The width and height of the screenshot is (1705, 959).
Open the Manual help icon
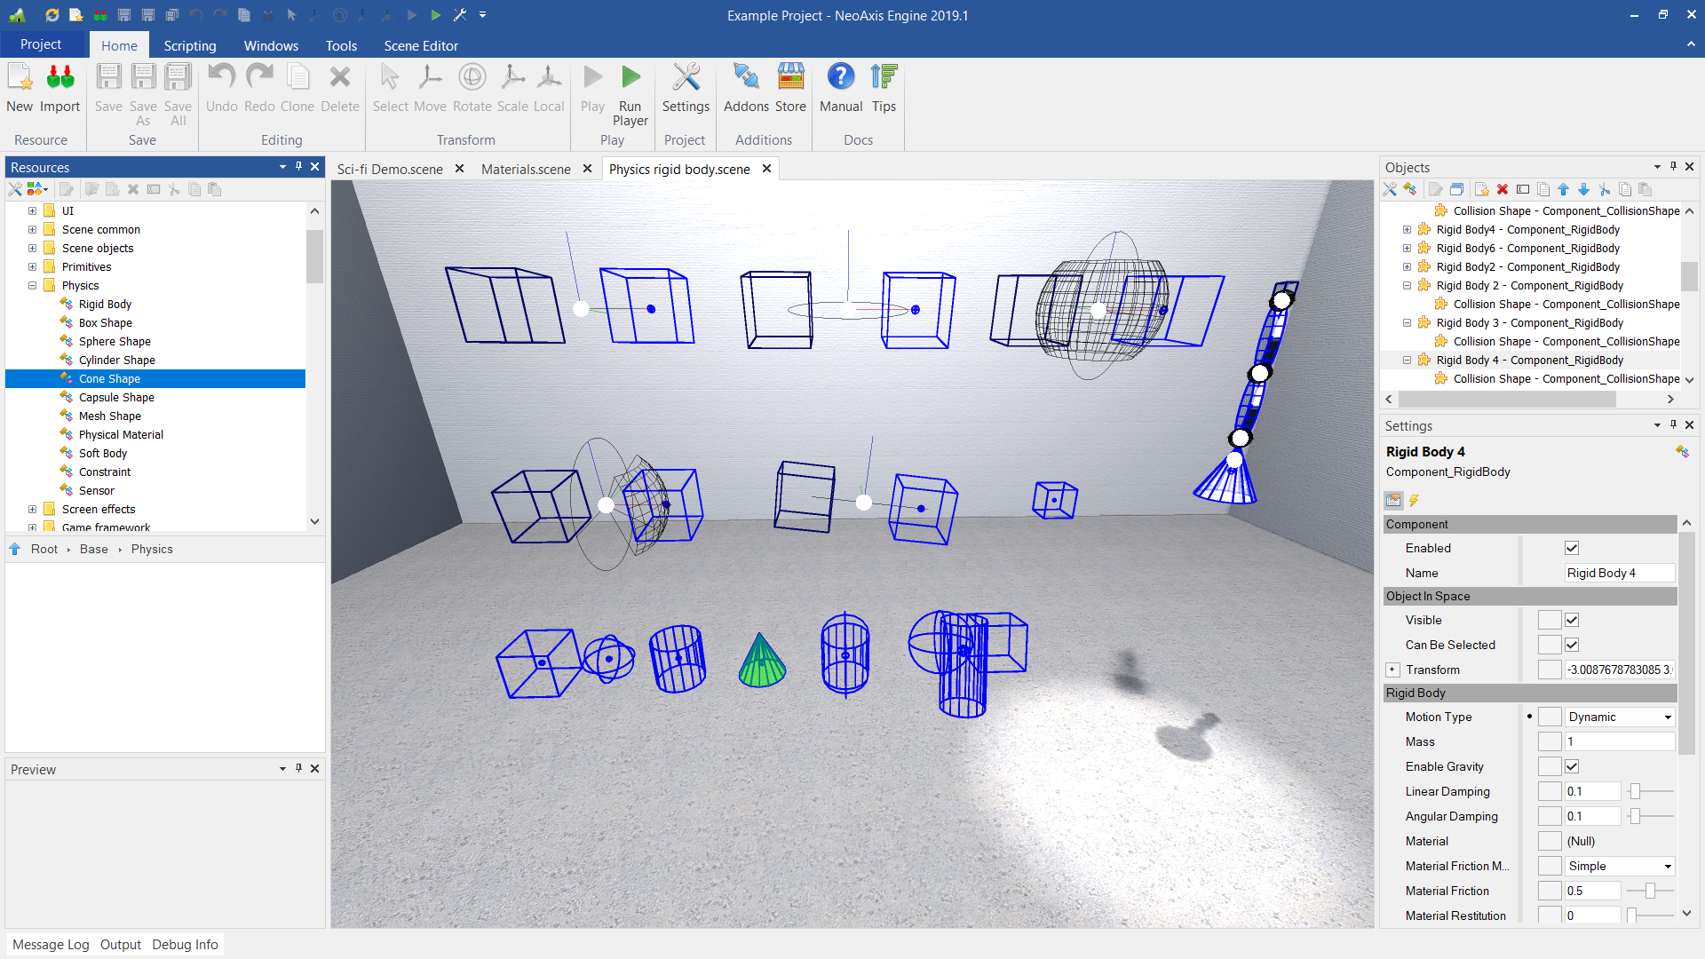[840, 78]
